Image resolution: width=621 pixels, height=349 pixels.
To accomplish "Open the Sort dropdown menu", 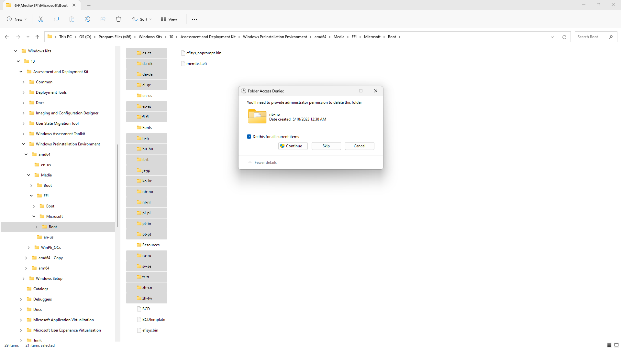I will (x=142, y=19).
